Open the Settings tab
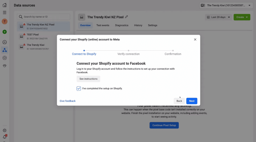Viewport: 256px width, 142px height. (153, 25)
